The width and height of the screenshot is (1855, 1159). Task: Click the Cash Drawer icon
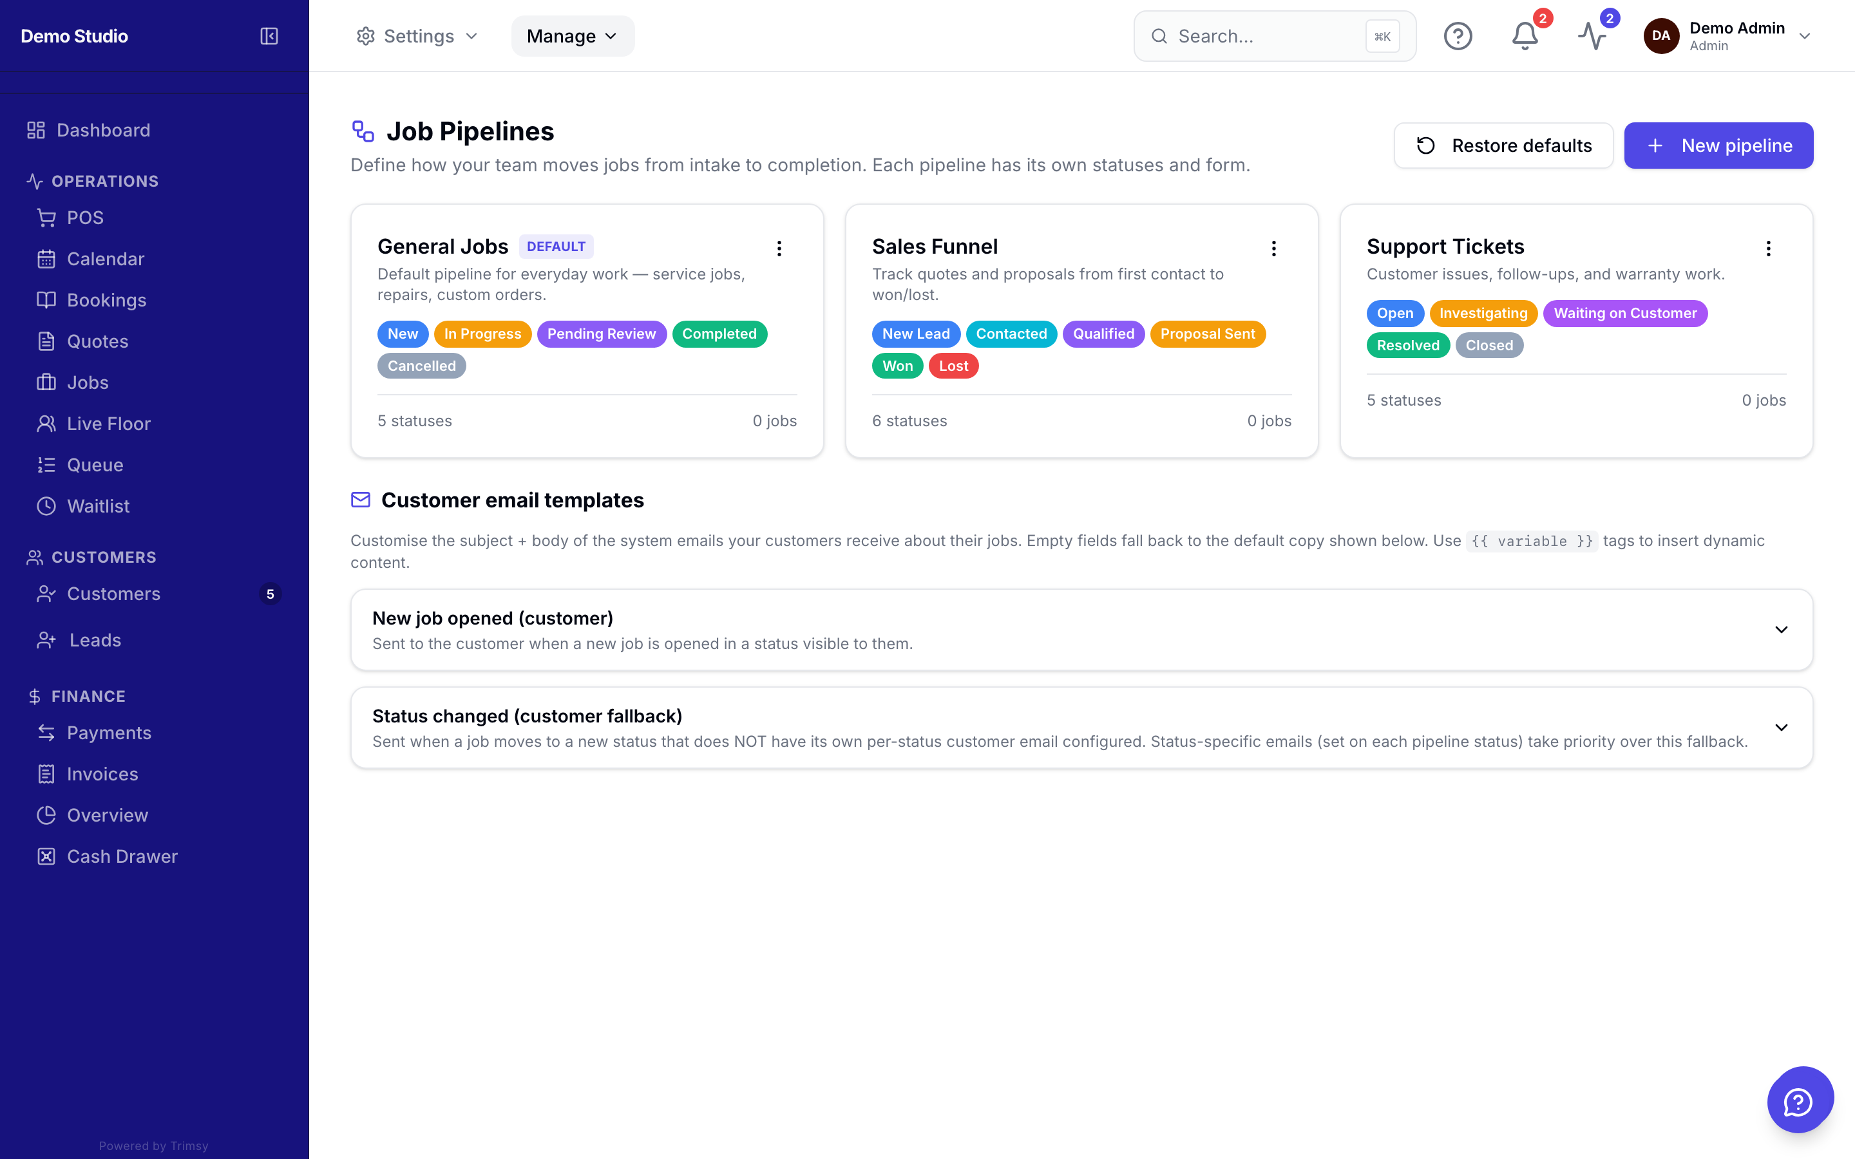[46, 856]
